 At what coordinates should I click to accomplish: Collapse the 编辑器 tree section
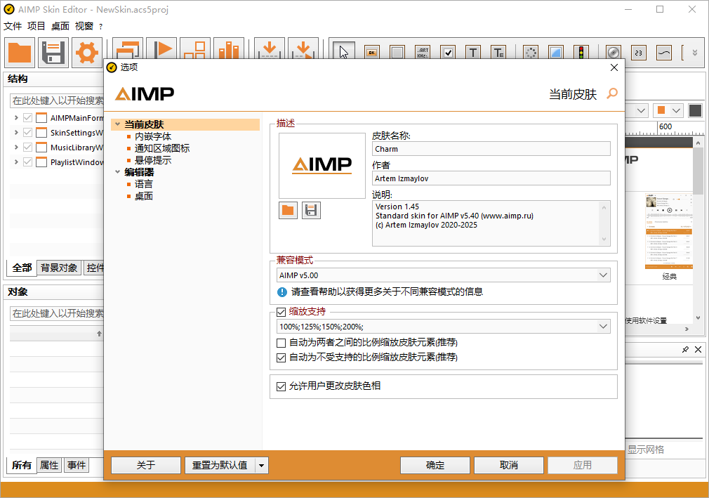point(118,171)
